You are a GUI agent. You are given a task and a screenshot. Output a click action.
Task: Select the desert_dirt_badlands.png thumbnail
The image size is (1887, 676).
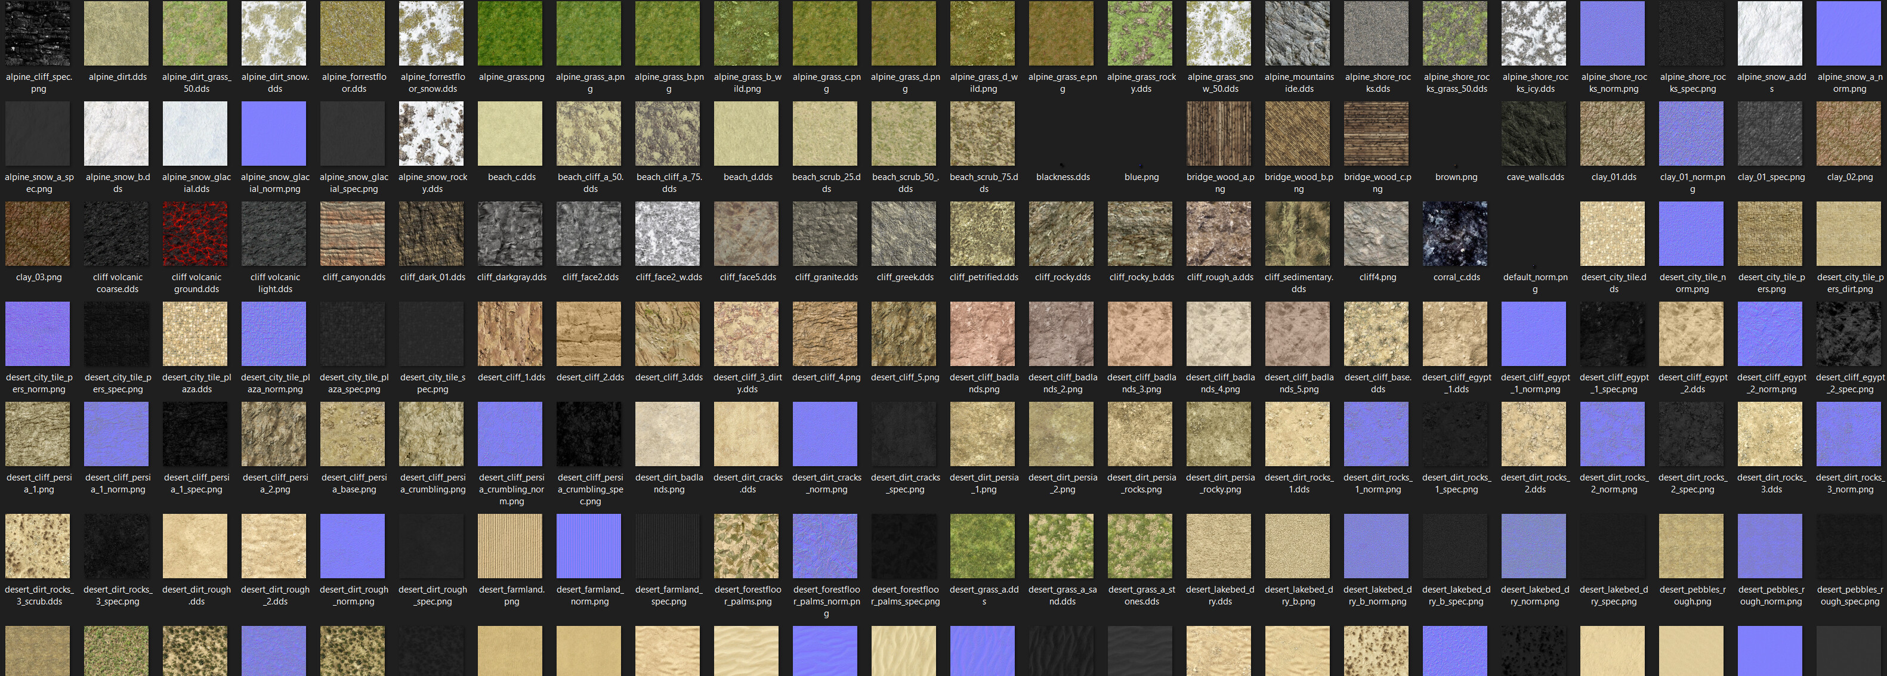point(668,435)
